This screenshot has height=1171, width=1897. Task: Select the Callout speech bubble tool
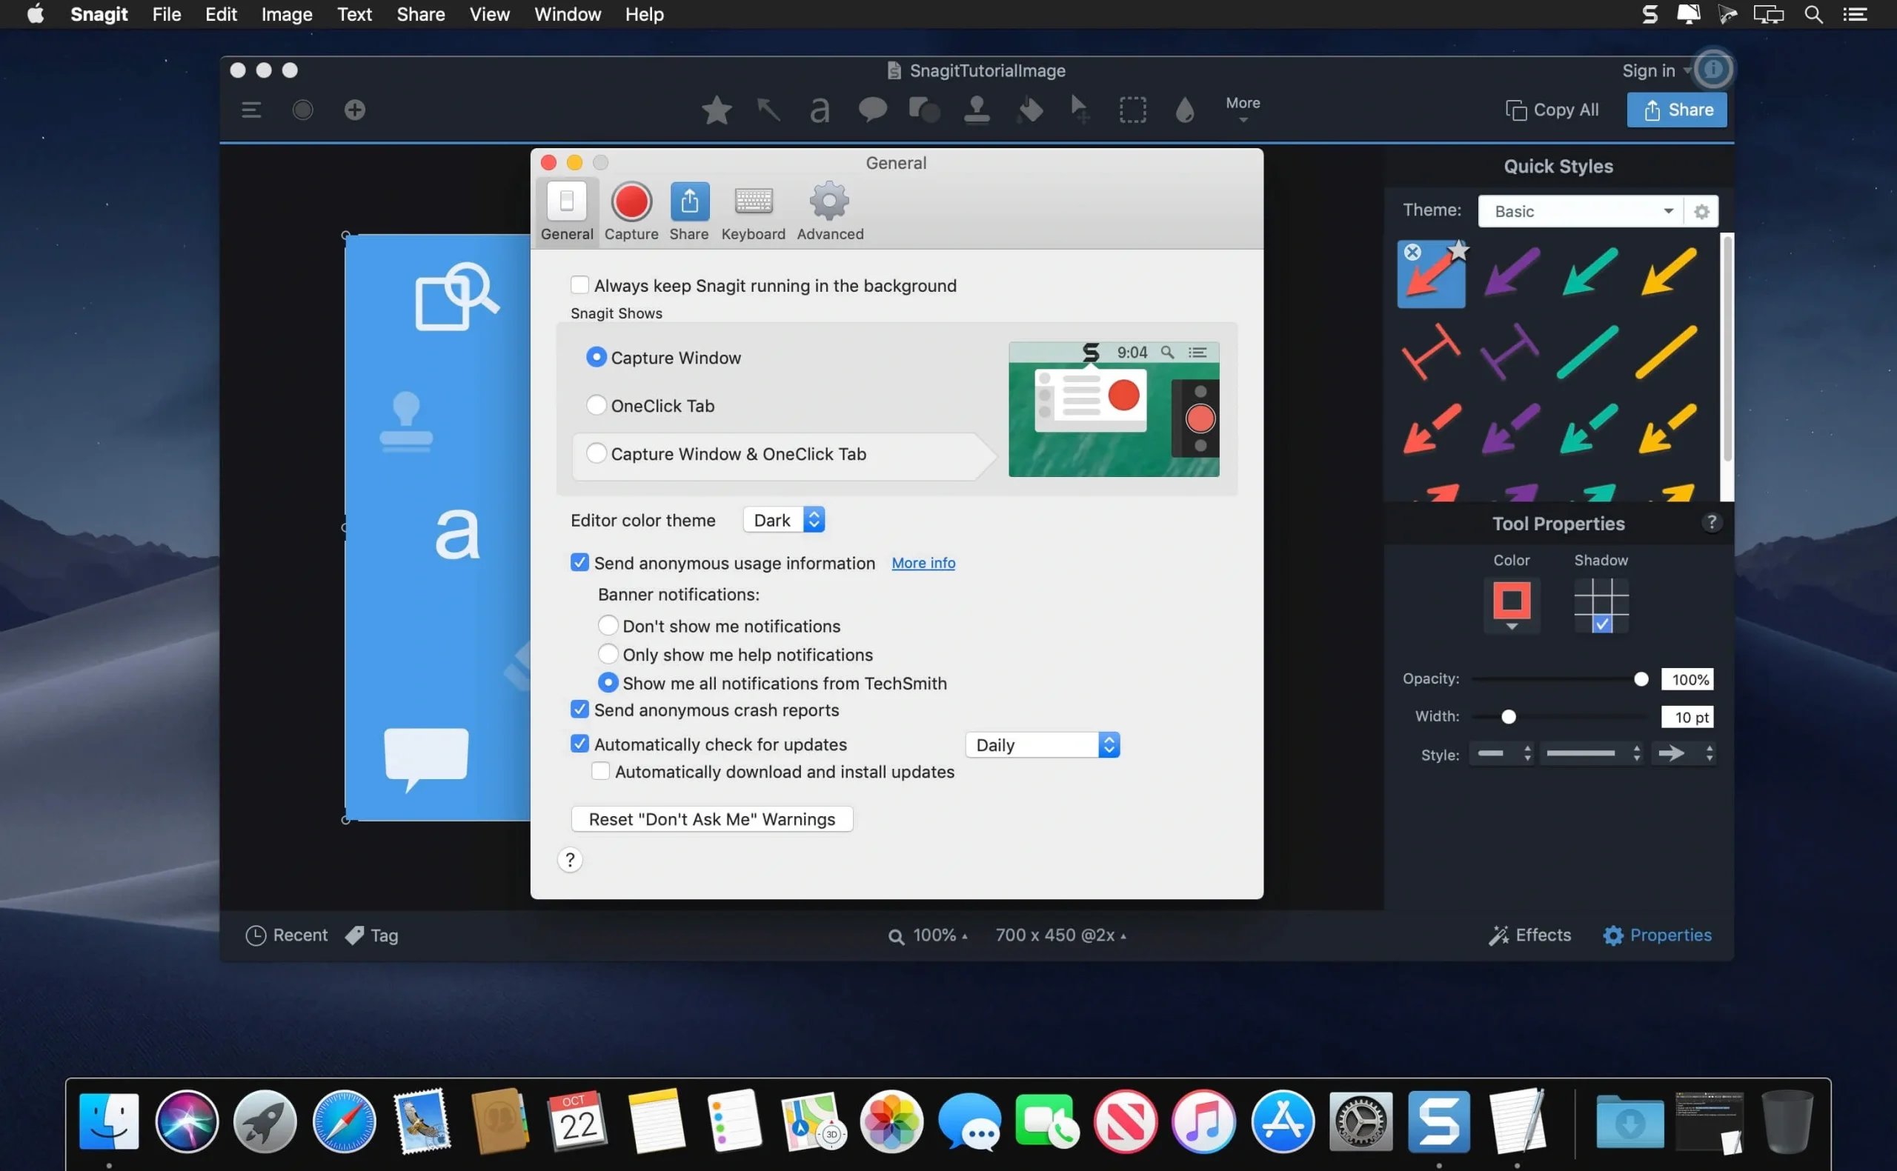(x=872, y=109)
